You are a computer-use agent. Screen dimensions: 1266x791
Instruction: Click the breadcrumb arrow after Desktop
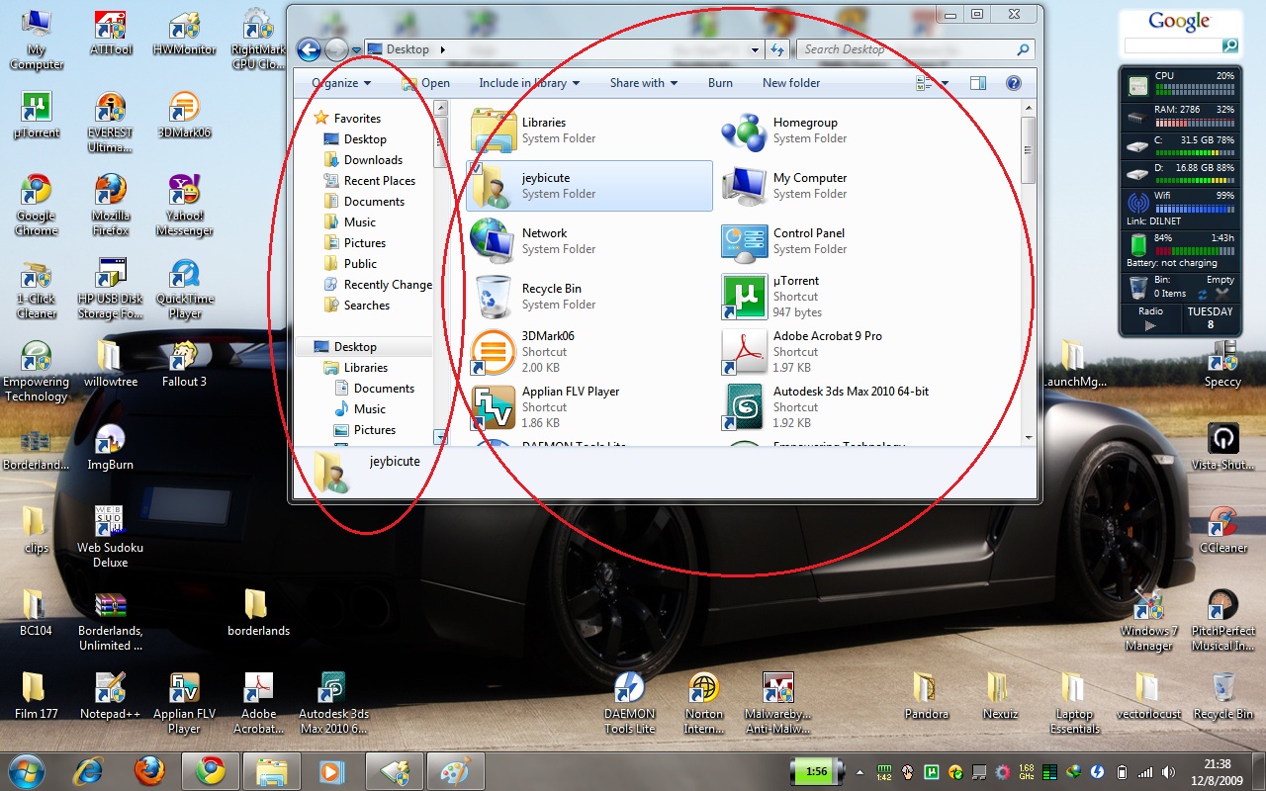(x=442, y=49)
